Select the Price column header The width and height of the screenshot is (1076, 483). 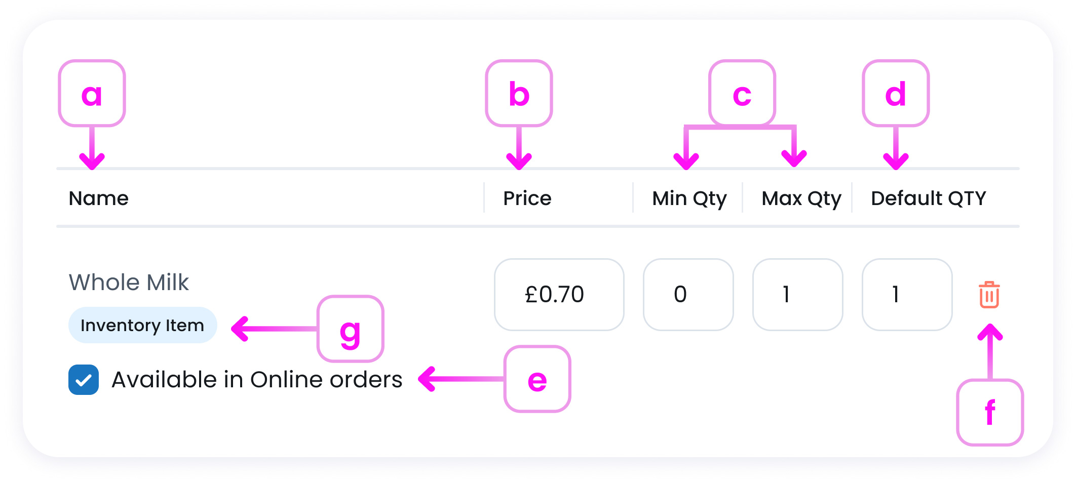pyautogui.click(x=527, y=198)
